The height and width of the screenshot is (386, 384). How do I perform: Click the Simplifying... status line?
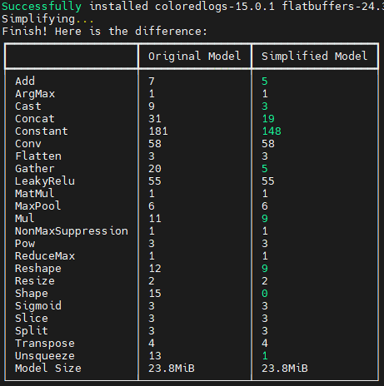48,19
